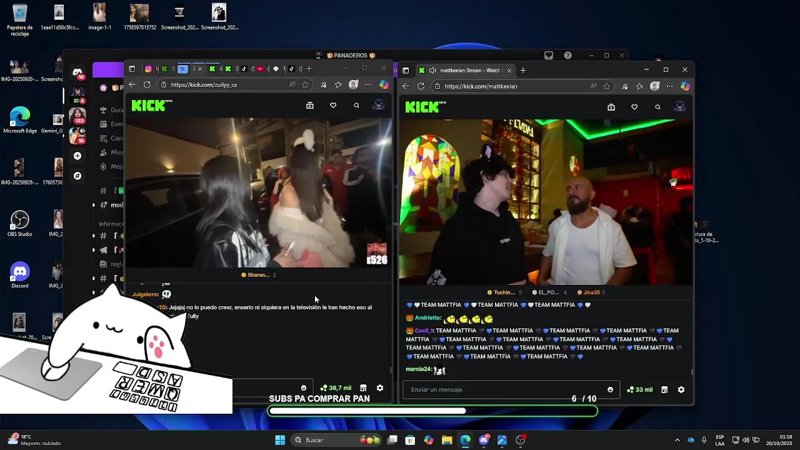Close the active tab in left browser

[200, 69]
